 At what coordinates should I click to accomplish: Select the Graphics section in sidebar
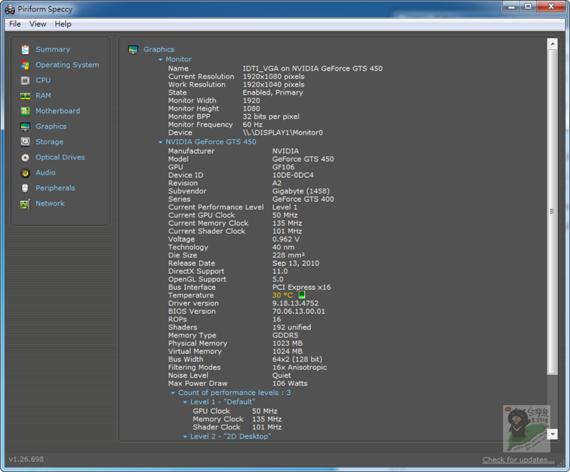click(x=51, y=127)
